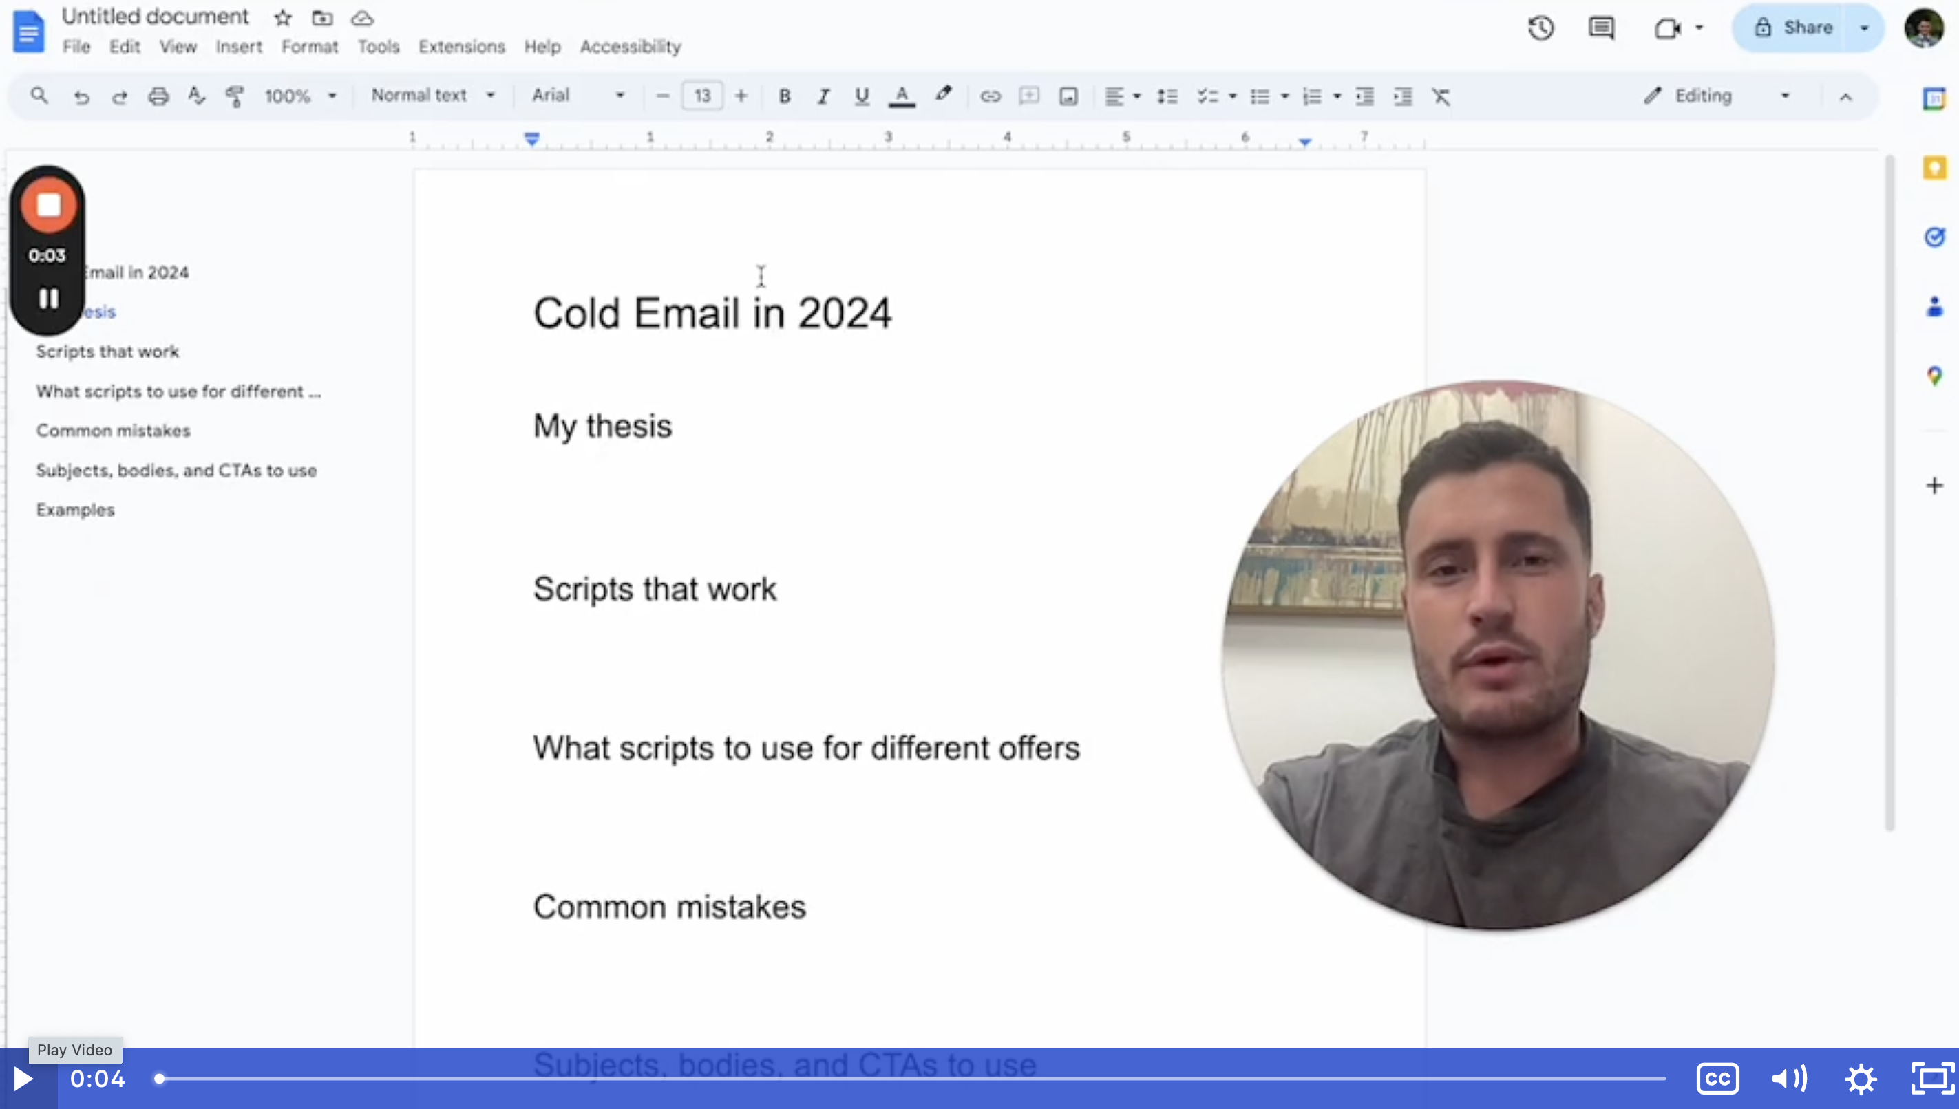Open Normal text style dropdown
This screenshot has width=1959, height=1109.
click(432, 95)
